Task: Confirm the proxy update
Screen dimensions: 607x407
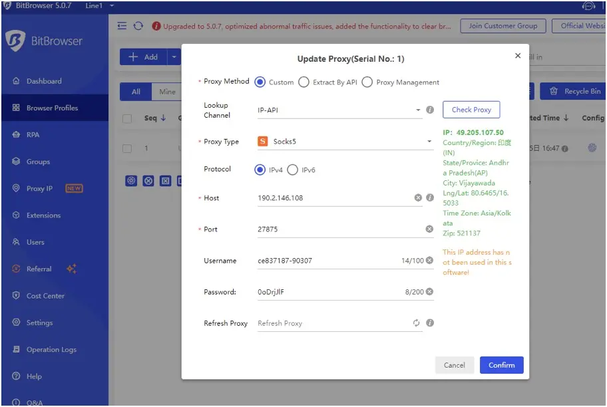Action: 501,365
